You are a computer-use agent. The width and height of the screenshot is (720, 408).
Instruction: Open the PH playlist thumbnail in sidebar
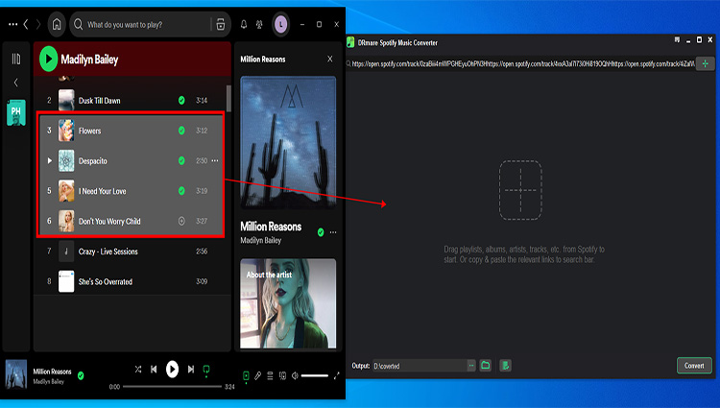point(16,112)
